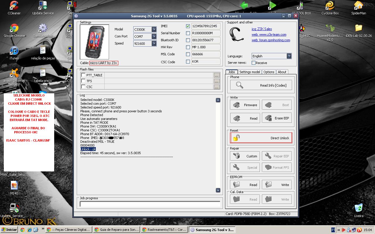Click the MSL Code field showing 666666
The image size is (375, 234).
[206, 54]
